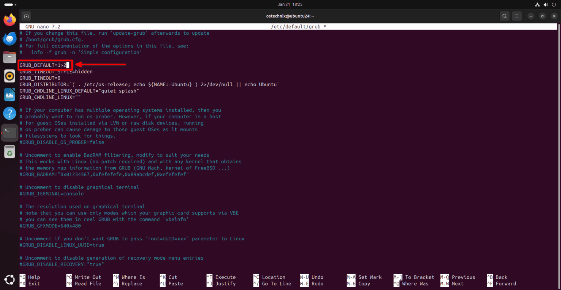Screen dimensions: 561x290
Task: Open LibreOffice Writer from the dock
Action: 9,95
